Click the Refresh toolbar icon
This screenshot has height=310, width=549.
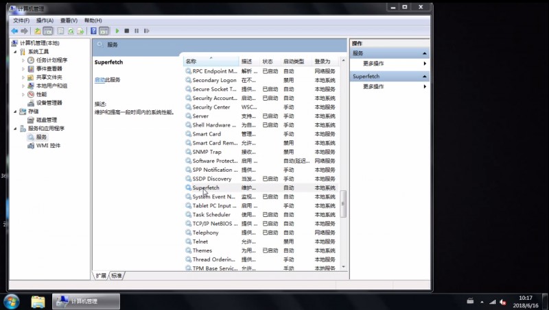point(71,31)
